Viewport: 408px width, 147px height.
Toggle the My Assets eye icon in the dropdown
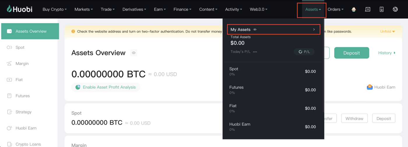255,30
